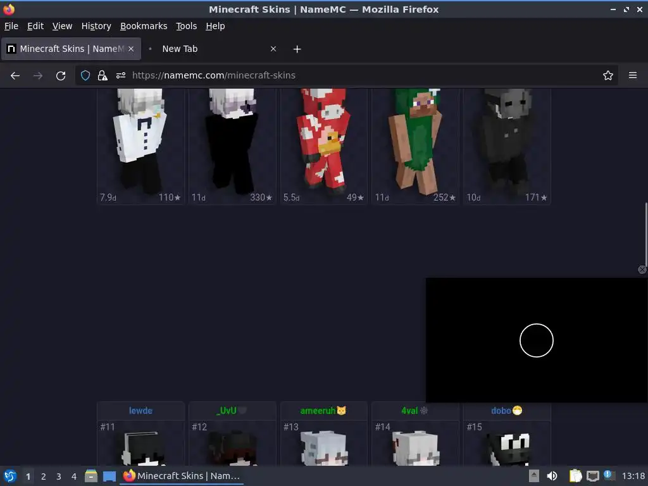Switch to workspace 2
Screen dimensions: 648x486
(44, 477)
